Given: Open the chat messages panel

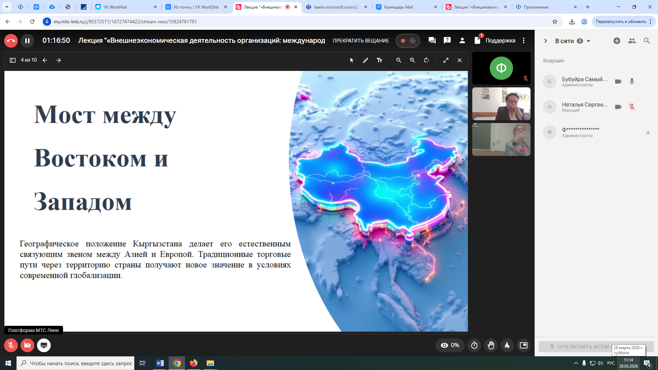Looking at the screenshot, I should tap(432, 40).
